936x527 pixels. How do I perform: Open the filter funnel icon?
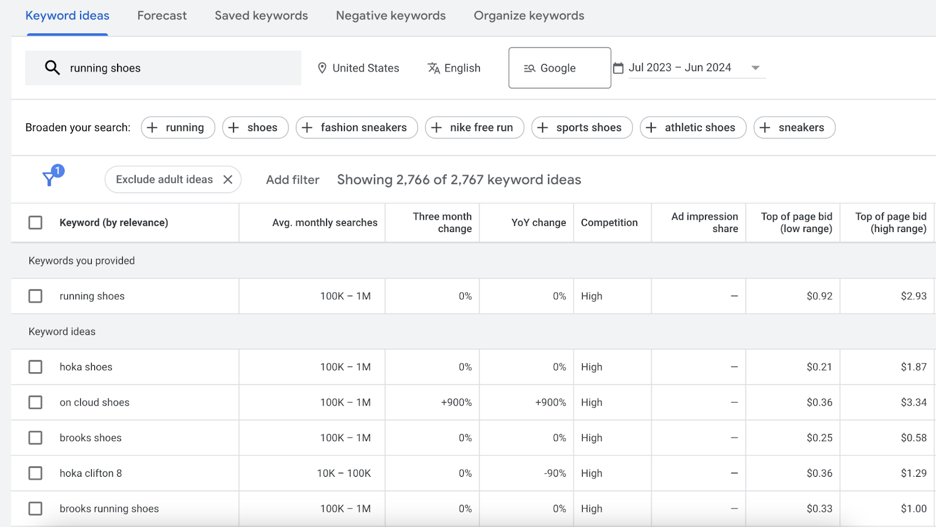pos(50,178)
